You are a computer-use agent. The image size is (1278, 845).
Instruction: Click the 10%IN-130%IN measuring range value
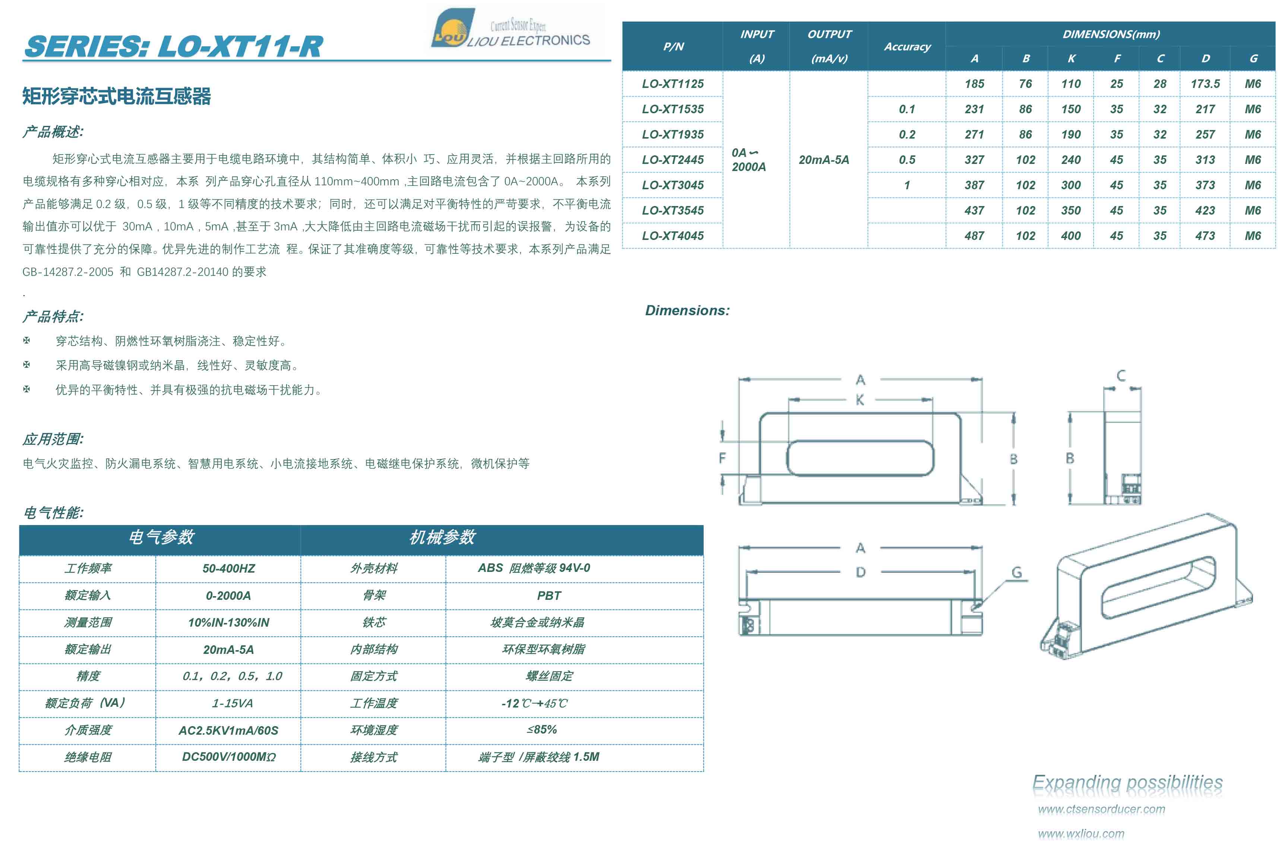tap(228, 622)
